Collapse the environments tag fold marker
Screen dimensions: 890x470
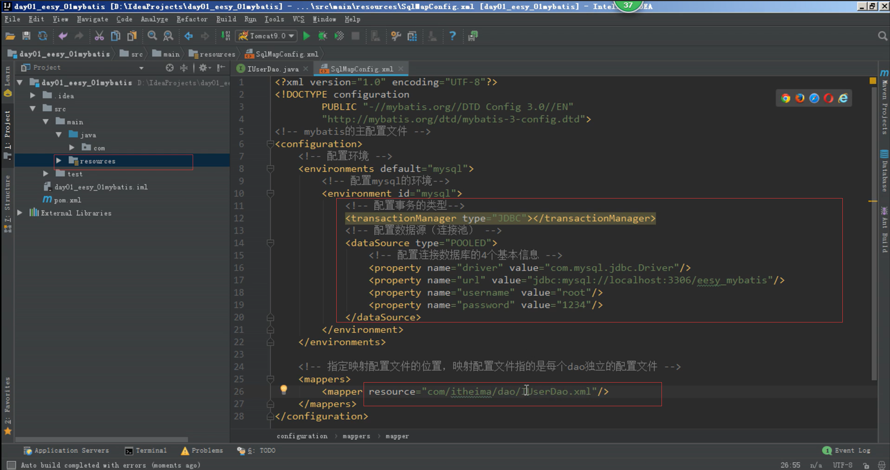[x=270, y=169]
